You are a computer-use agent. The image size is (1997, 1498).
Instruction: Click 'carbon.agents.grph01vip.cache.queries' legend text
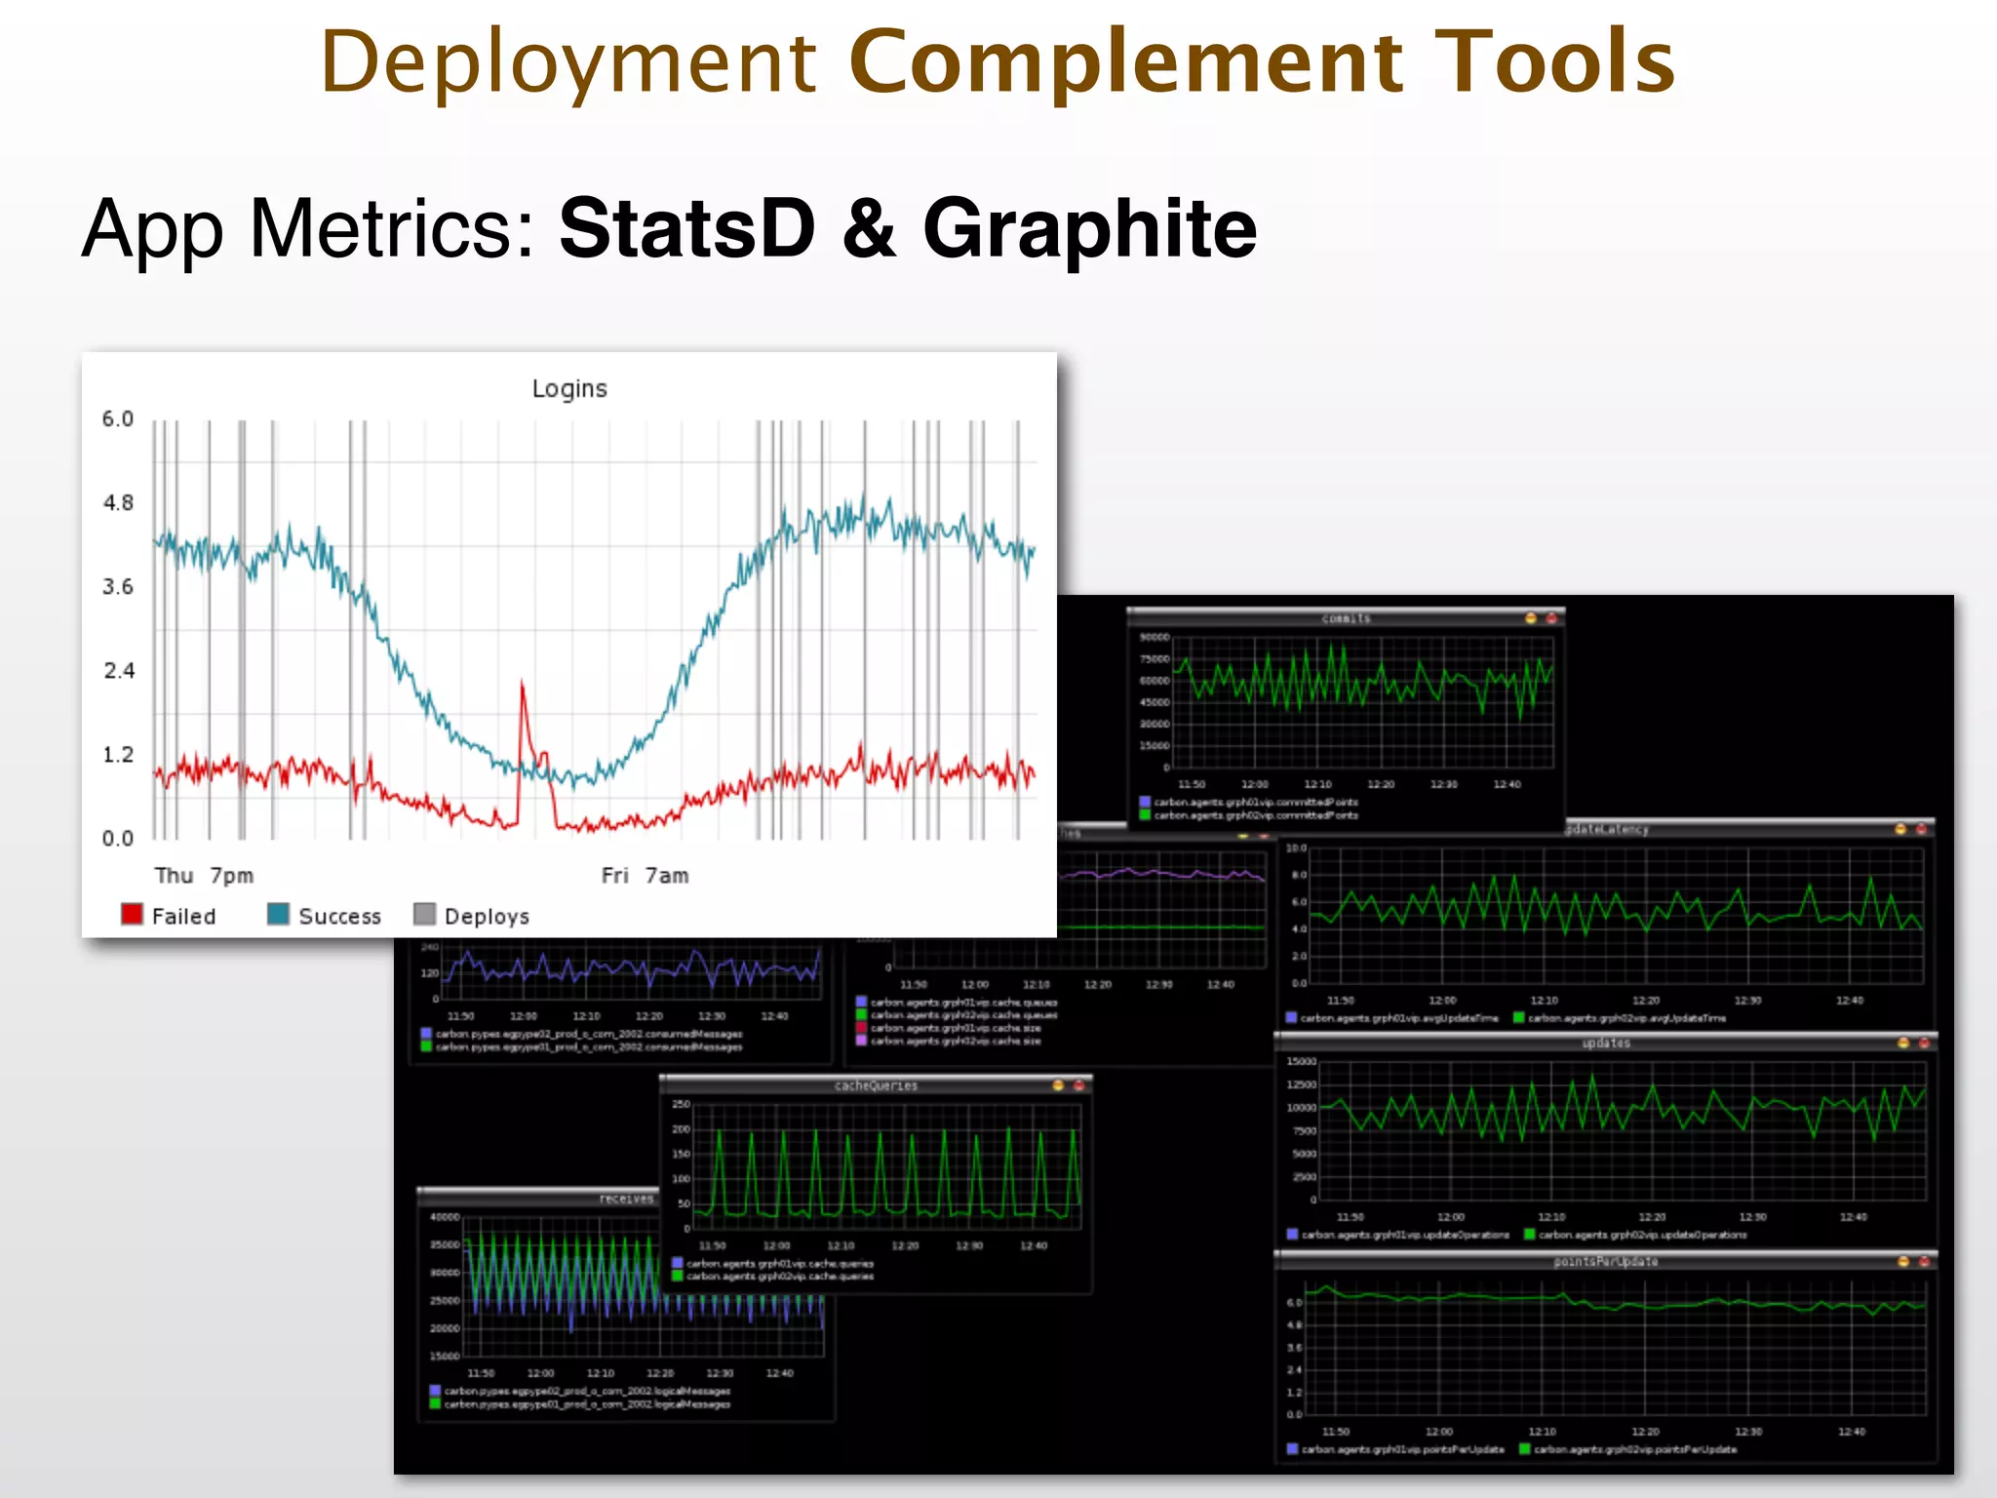pyautogui.click(x=780, y=1263)
